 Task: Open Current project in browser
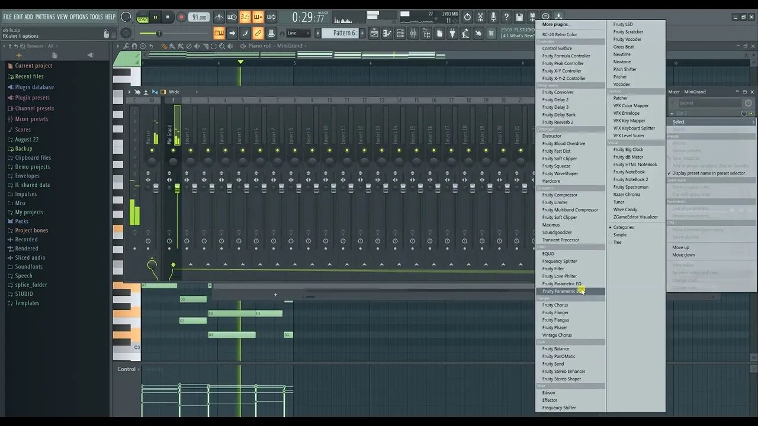tap(30, 66)
